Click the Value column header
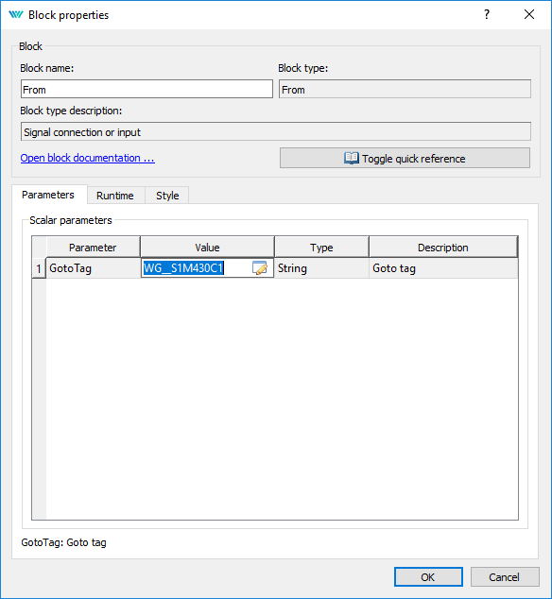 pos(207,248)
